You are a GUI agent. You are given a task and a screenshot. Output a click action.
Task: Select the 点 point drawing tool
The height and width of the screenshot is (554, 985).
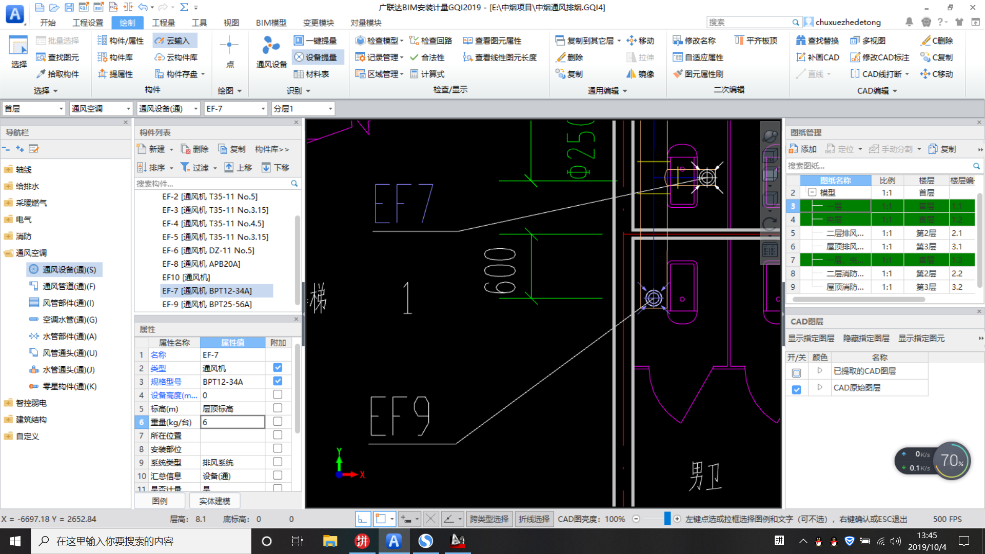229,51
